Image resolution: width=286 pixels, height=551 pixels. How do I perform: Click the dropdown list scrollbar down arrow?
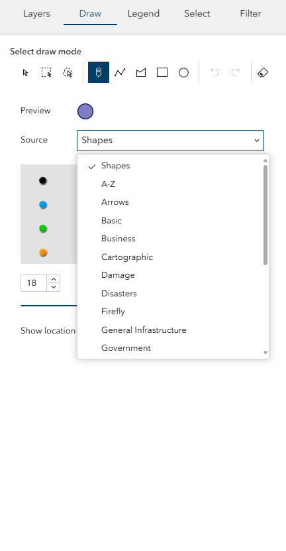pyautogui.click(x=265, y=353)
